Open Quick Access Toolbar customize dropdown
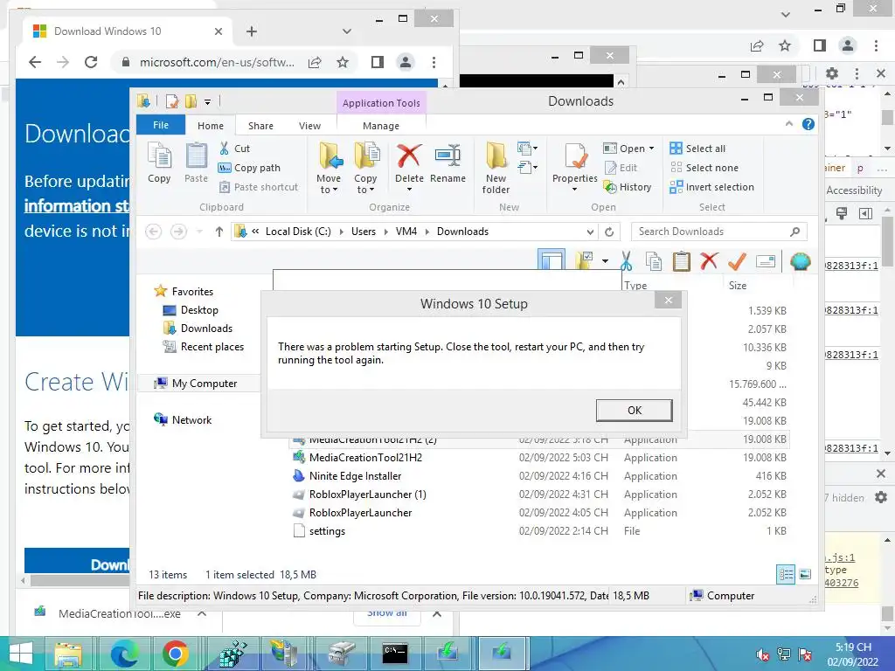The height and width of the screenshot is (671, 895). point(208,102)
